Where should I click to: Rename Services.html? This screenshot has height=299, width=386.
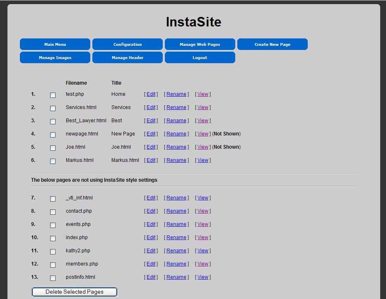point(176,107)
